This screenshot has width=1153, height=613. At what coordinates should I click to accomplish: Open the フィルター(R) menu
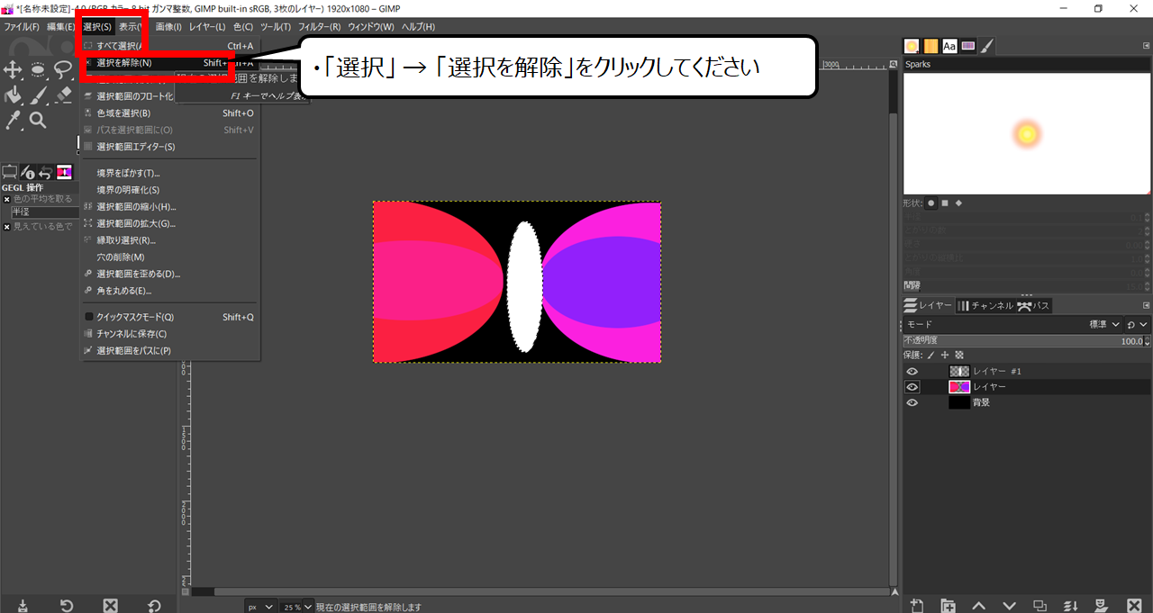[x=319, y=27]
